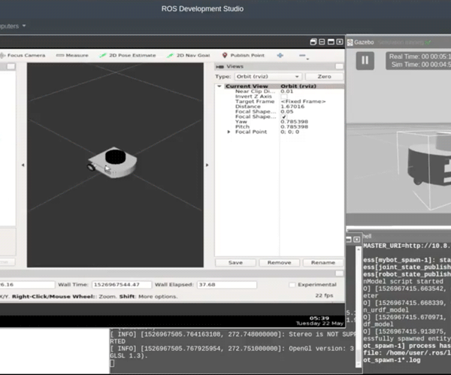Image resolution: width=451 pixels, height=375 pixels.
Task: Close the Time panel corner button
Action: tap(340, 274)
